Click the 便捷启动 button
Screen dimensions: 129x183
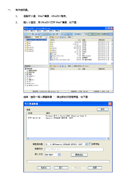[79, 155]
